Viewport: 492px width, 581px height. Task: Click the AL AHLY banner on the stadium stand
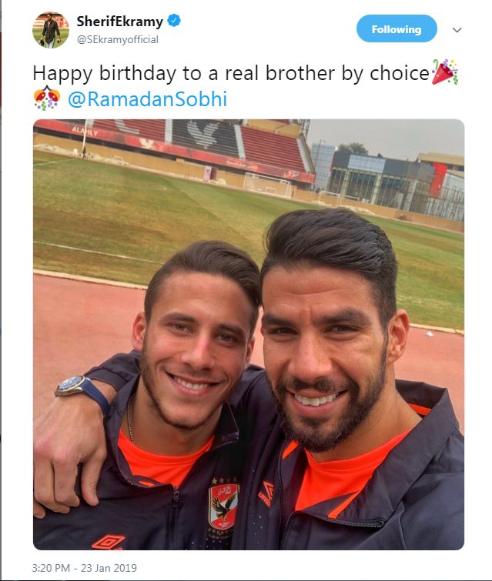[x=85, y=130]
